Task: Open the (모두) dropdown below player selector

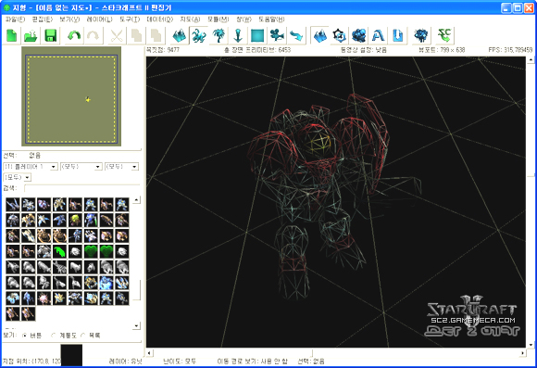Action: (17, 177)
